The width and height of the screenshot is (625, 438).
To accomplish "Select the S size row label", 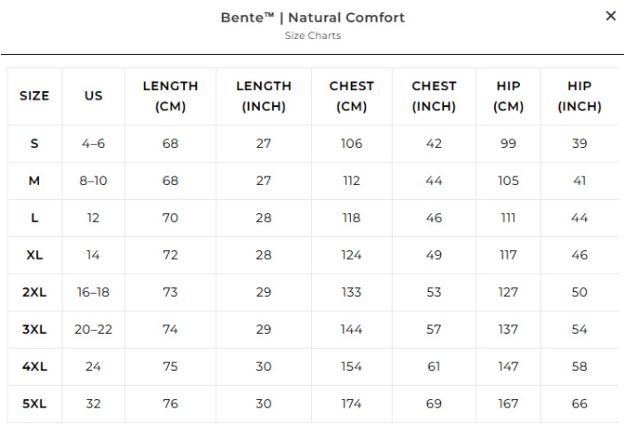I will [x=34, y=143].
